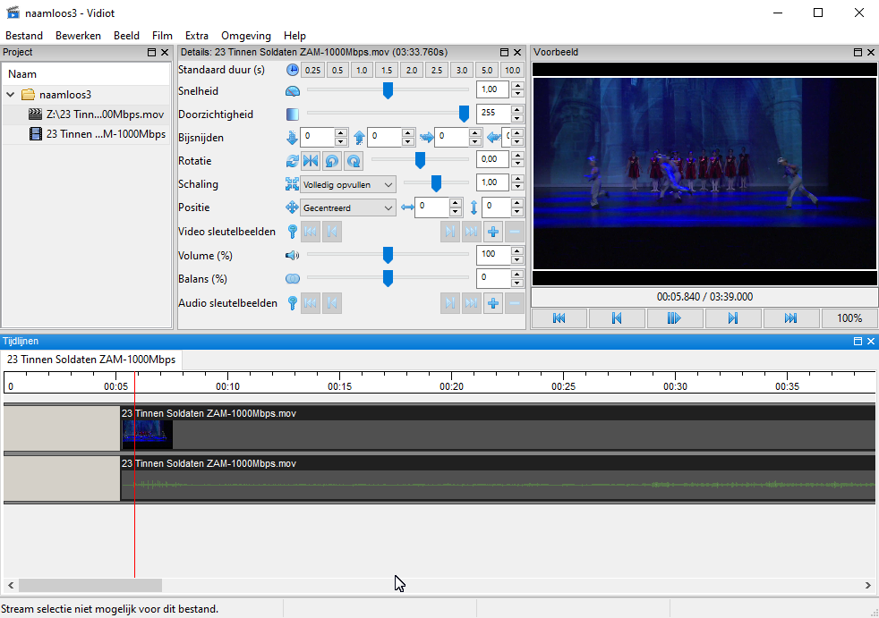Add a video keyframe with plus button
879x618 pixels.
(493, 232)
